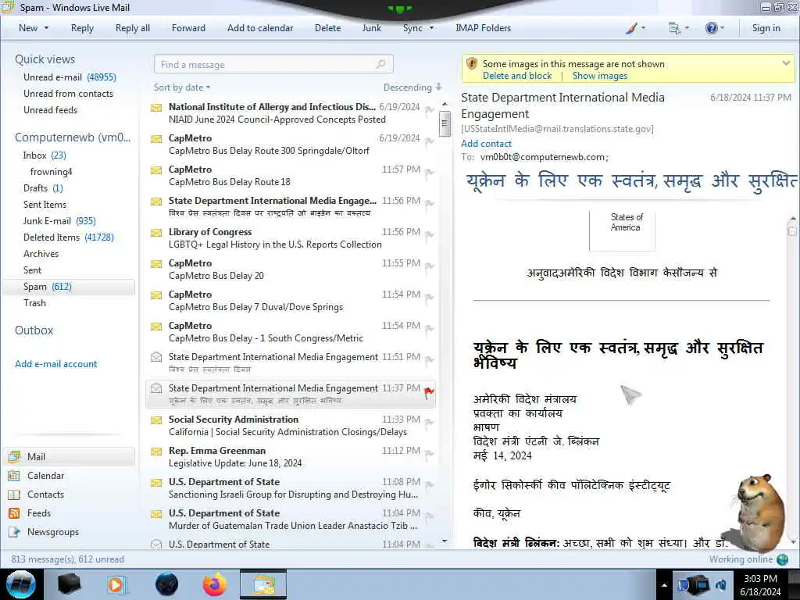The image size is (800, 600).
Task: Click the dark globe taskbar icon
Action: pos(166,584)
